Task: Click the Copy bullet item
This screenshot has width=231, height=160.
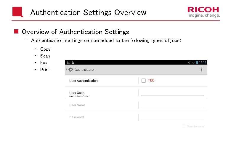Action: [45, 49]
